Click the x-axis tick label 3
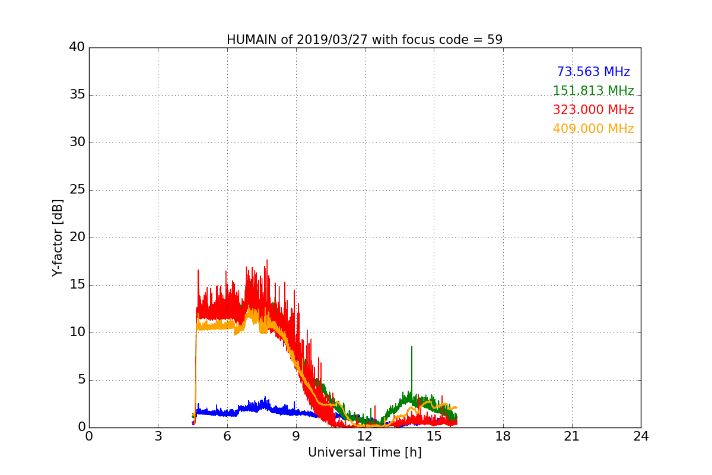The width and height of the screenshot is (712, 475). [158, 436]
